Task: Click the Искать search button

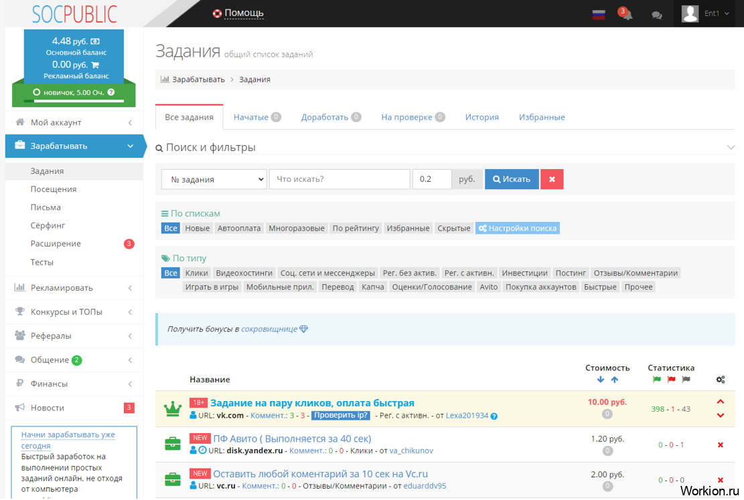Action: pyautogui.click(x=512, y=179)
